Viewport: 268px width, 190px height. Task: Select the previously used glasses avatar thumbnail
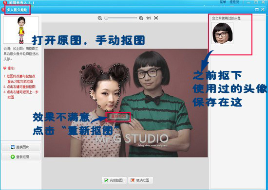[x=222, y=33]
